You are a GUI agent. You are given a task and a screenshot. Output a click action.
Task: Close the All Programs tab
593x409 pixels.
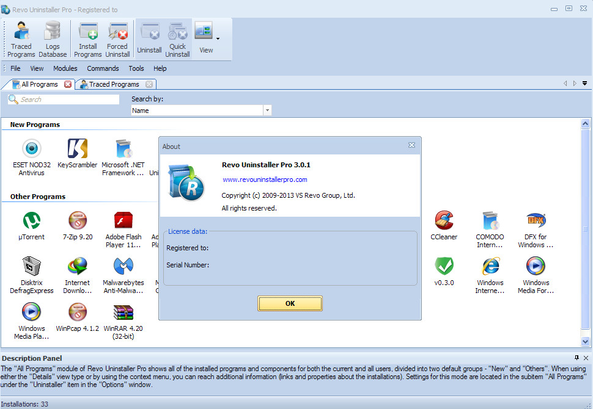pyautogui.click(x=68, y=84)
